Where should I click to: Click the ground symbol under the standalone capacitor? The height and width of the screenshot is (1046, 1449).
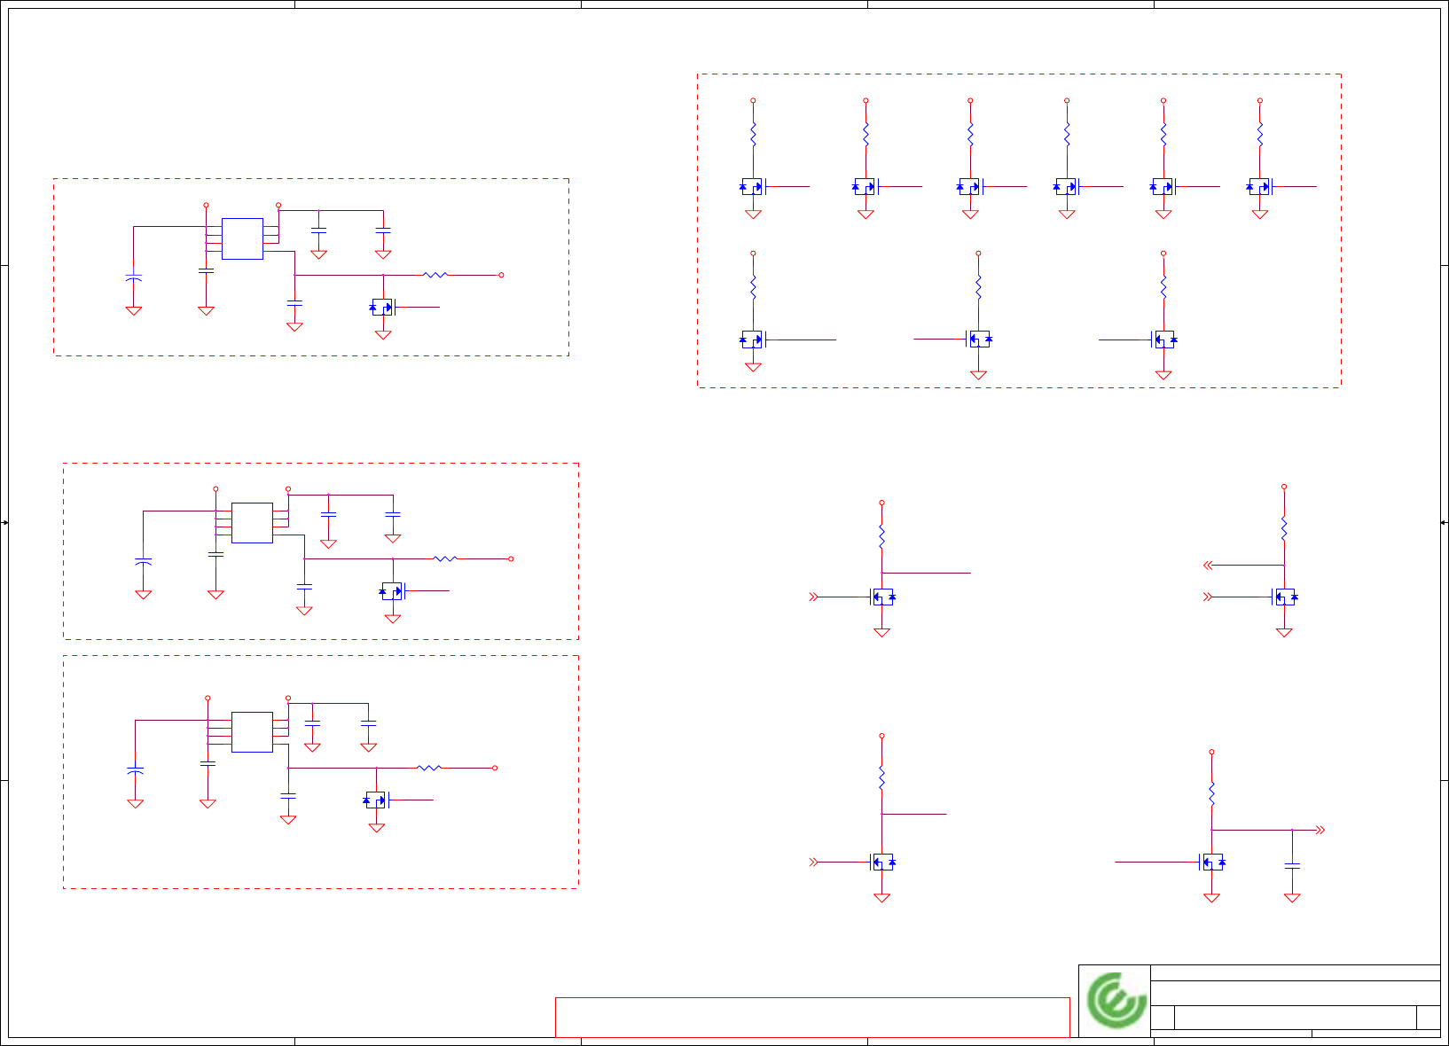pos(1292,898)
